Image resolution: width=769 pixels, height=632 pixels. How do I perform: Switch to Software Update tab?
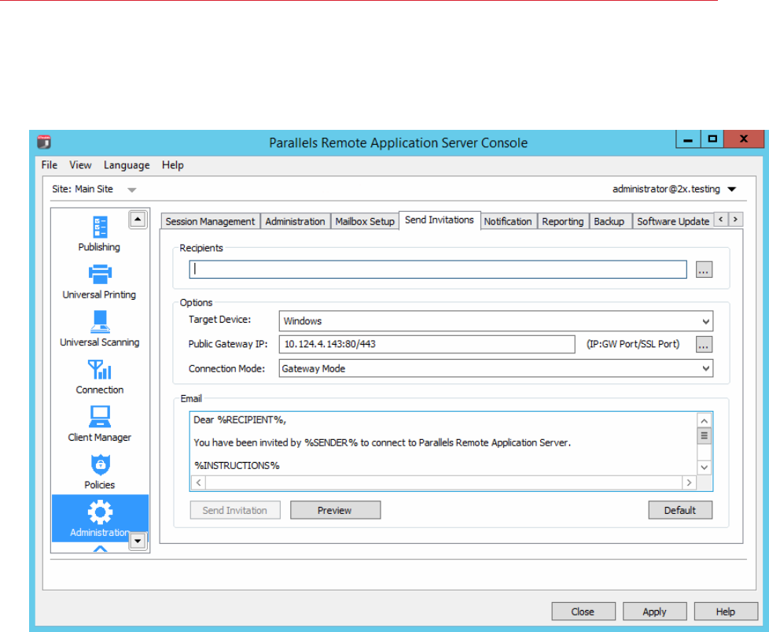coord(673,221)
